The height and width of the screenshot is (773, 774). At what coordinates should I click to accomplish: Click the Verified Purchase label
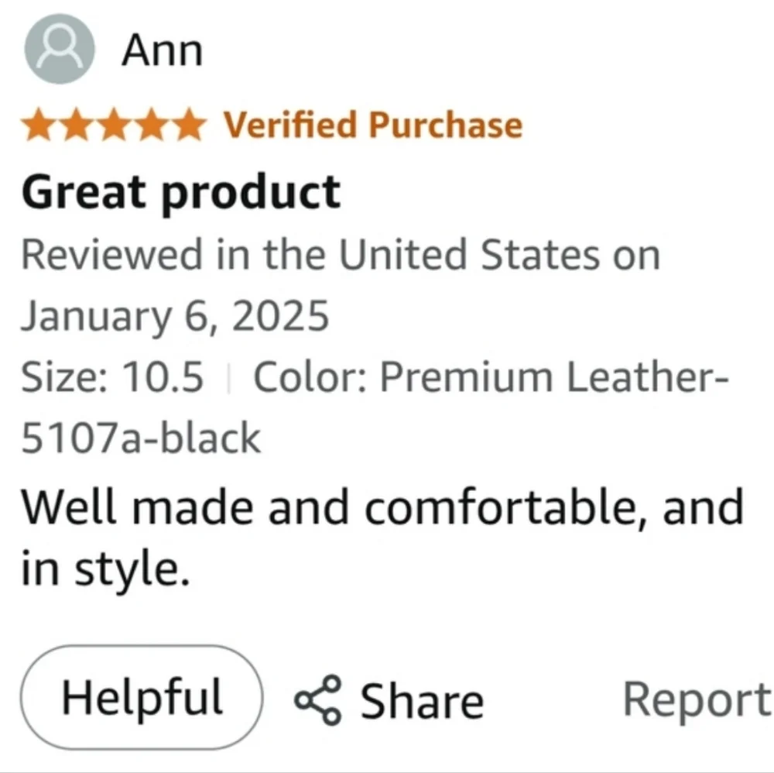click(373, 125)
